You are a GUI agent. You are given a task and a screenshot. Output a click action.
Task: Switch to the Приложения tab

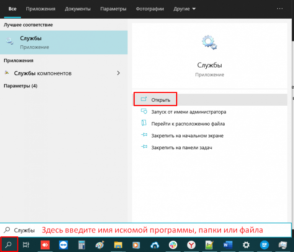(x=41, y=8)
